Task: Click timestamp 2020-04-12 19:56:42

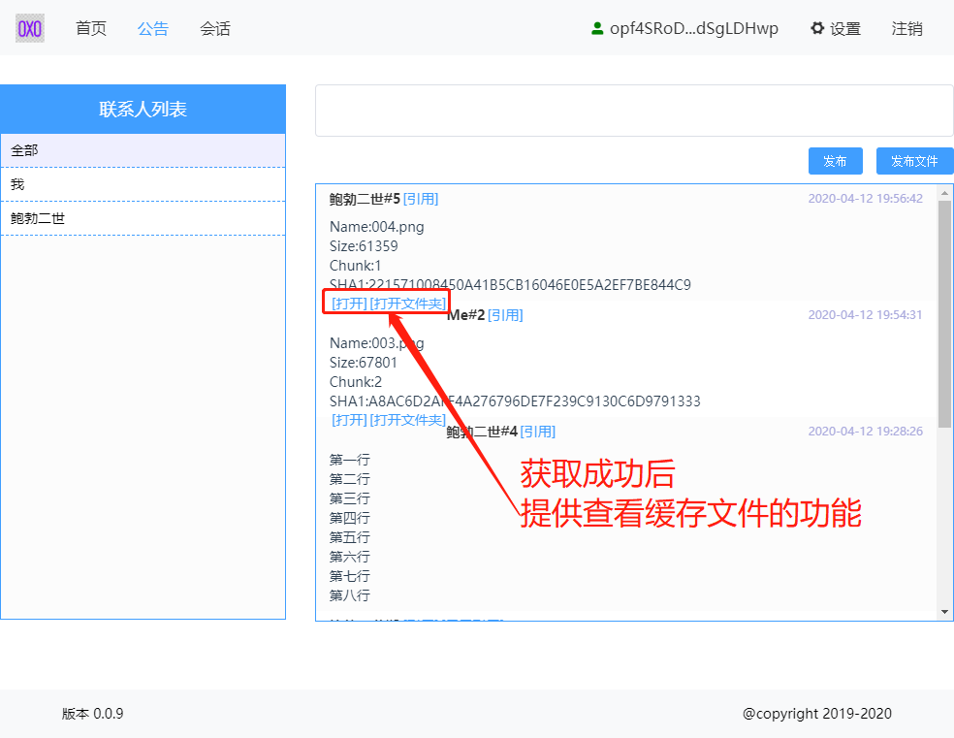Action: pyautogui.click(x=865, y=199)
